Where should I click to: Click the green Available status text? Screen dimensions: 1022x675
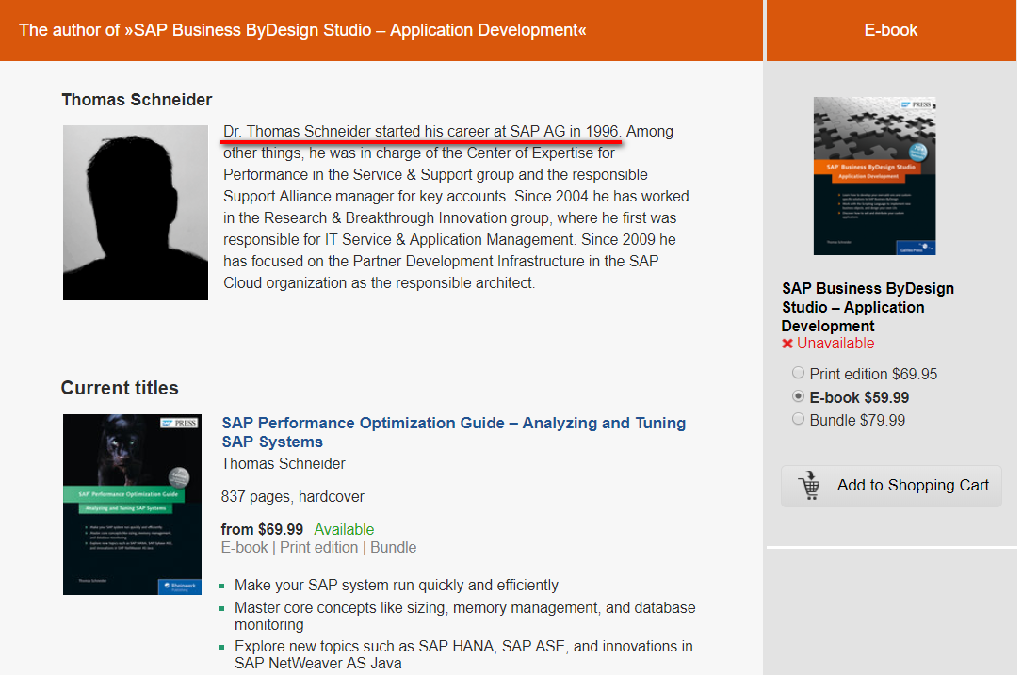coord(344,529)
